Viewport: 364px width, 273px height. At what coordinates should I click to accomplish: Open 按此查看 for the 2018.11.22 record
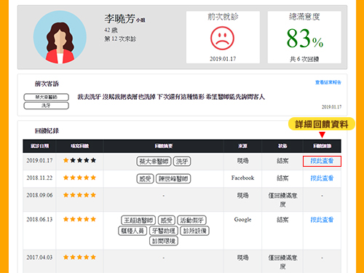click(322, 178)
